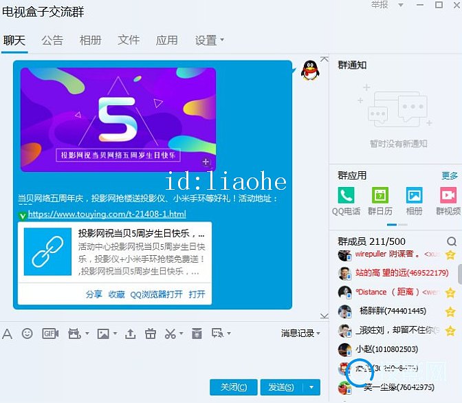The image size is (462, 403).
Task: Click the upload file icon
Action: pos(130,334)
